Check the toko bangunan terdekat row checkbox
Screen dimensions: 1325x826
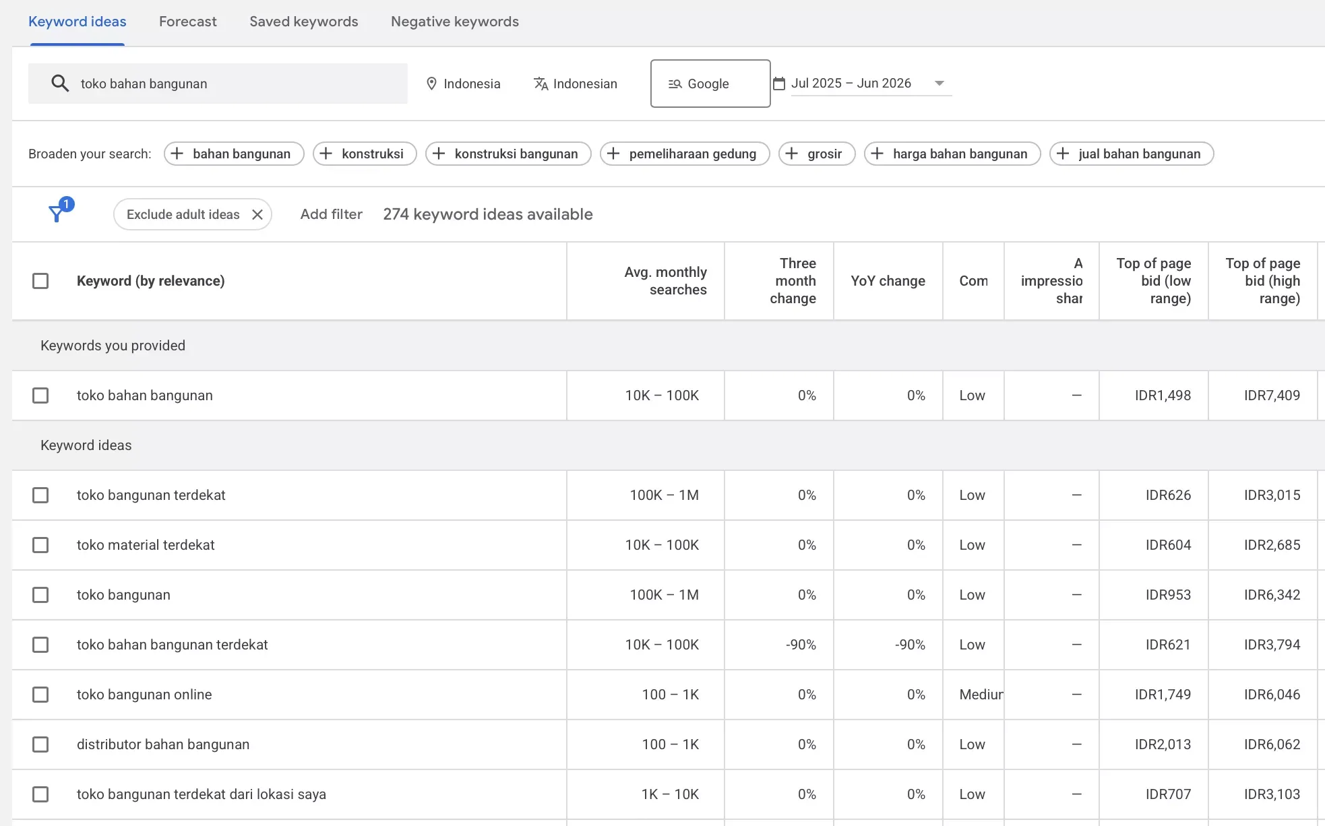pos(40,495)
